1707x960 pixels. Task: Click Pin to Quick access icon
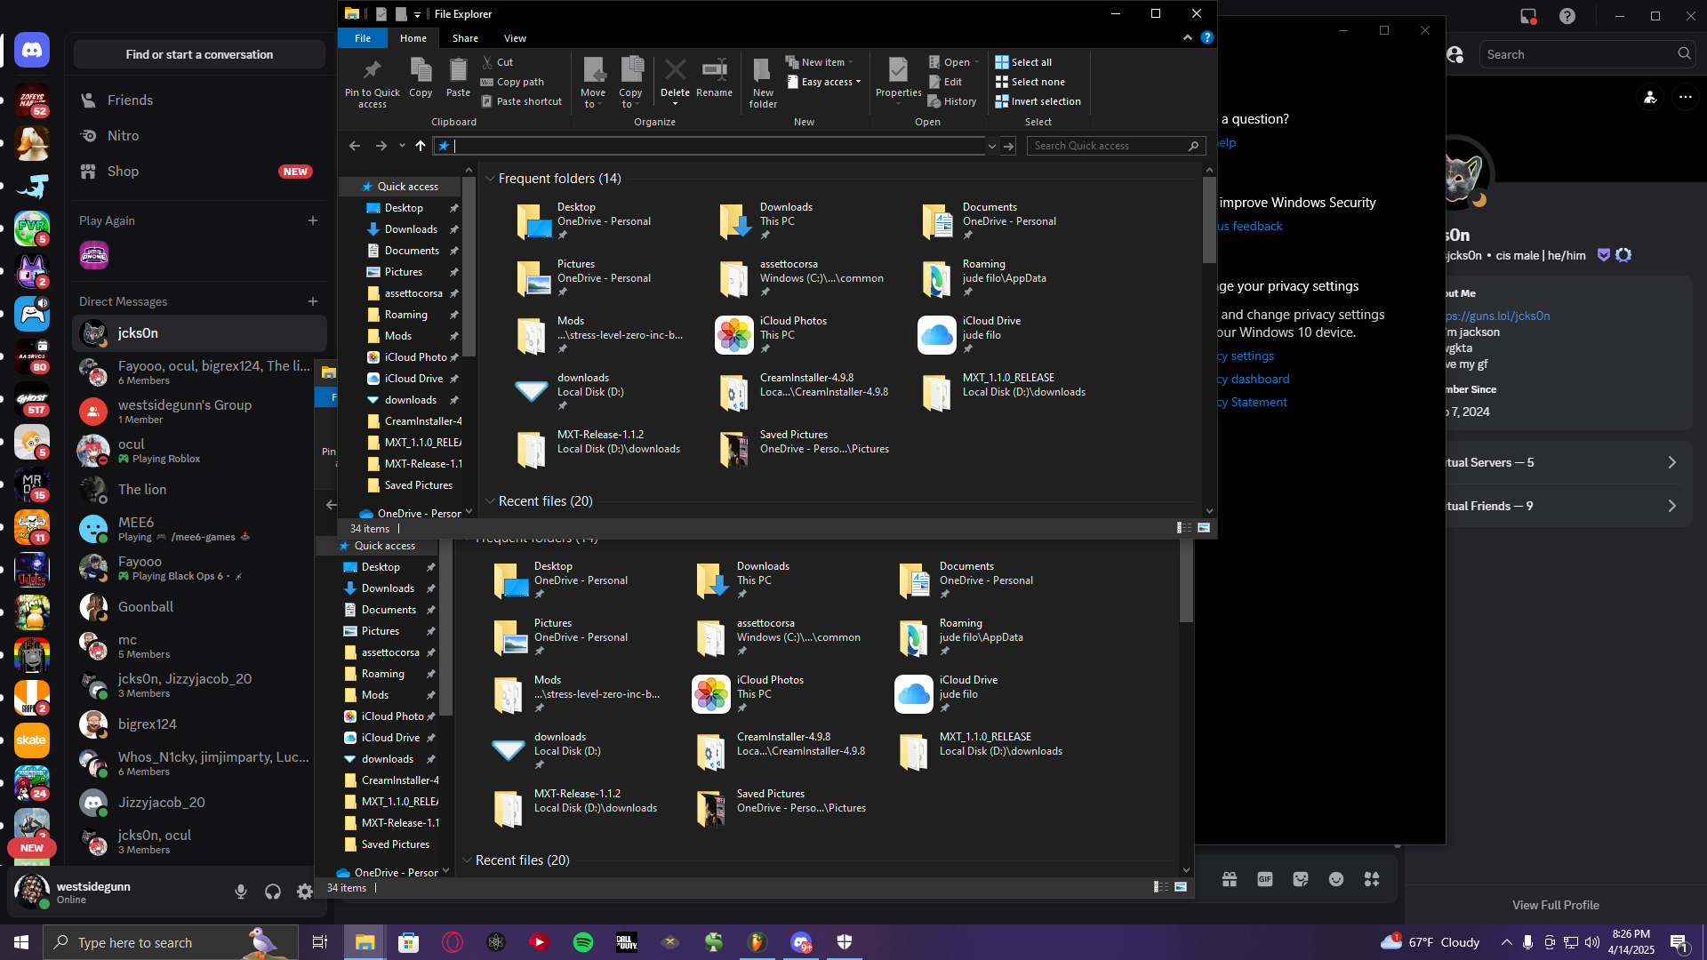click(372, 71)
